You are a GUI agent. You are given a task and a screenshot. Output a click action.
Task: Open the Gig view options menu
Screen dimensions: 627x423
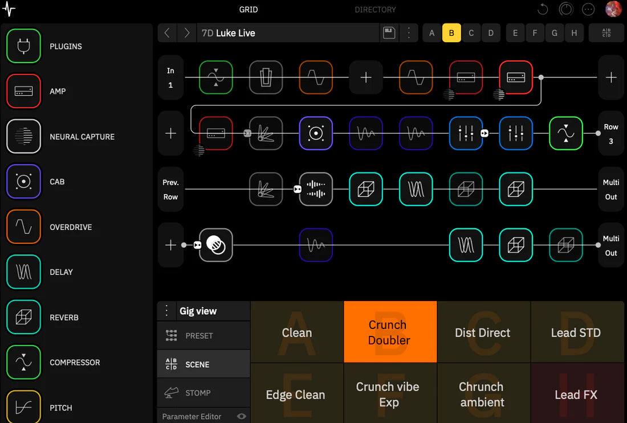(166, 311)
